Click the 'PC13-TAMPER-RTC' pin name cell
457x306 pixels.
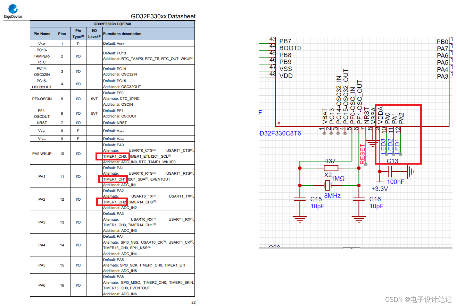tap(42, 56)
